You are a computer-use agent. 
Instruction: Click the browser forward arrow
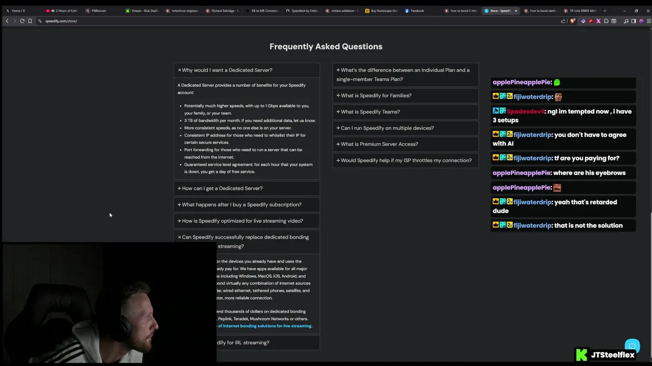(15, 21)
